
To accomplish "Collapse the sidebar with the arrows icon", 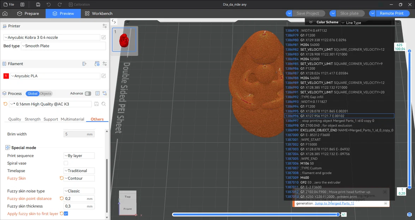I will (x=114, y=21).
